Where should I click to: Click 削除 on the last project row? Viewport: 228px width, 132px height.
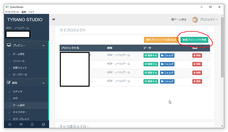[x=197, y=81]
